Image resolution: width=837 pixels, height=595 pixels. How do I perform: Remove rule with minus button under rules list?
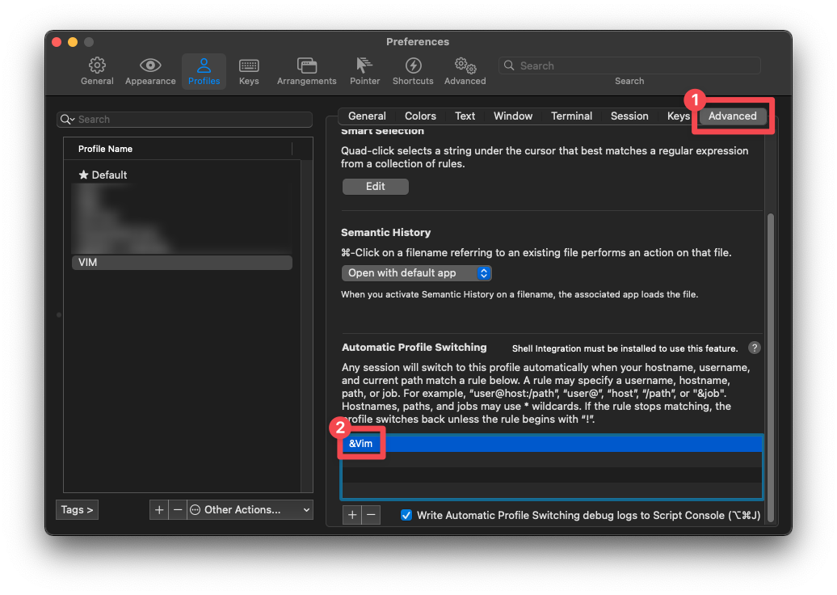click(x=371, y=515)
